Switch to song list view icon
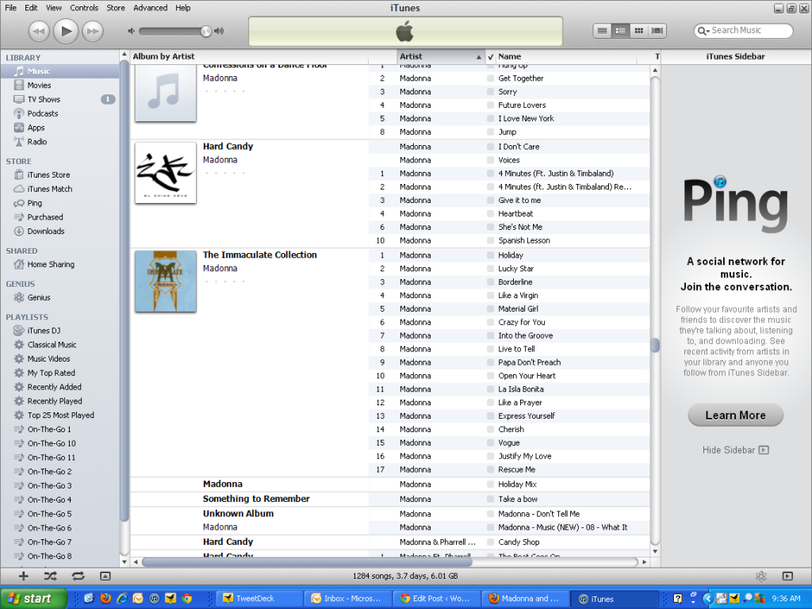Viewport: 812px width, 609px height. tap(603, 31)
